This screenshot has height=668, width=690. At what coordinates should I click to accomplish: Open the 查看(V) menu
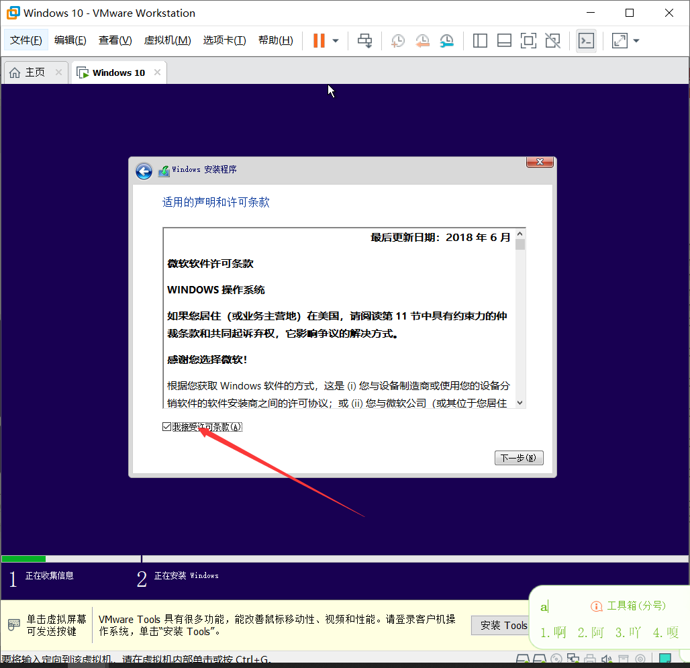click(115, 40)
